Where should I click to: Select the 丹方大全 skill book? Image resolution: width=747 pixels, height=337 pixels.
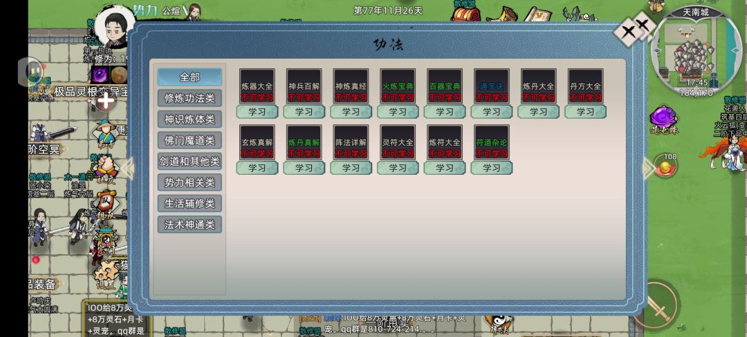586,86
